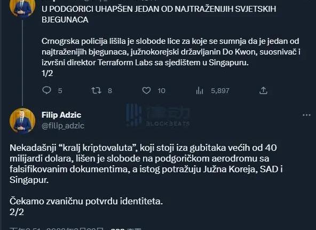
Task: Click the view count 5,897
Action: (x=220, y=91)
